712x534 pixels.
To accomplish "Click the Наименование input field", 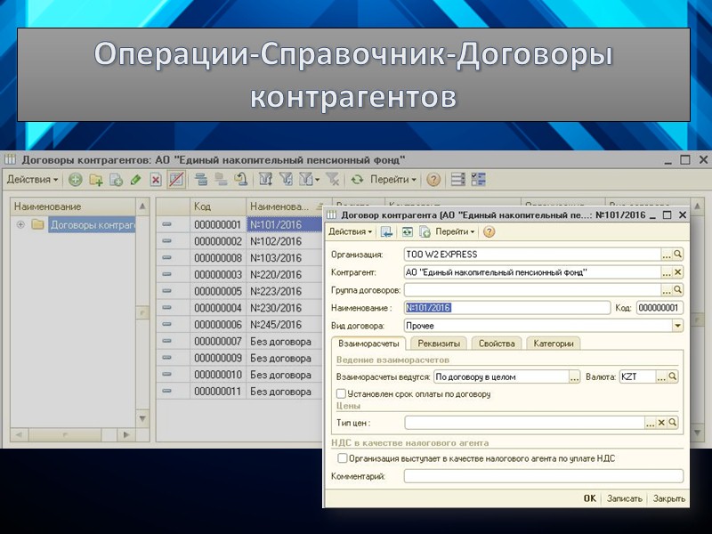I will 507,308.
